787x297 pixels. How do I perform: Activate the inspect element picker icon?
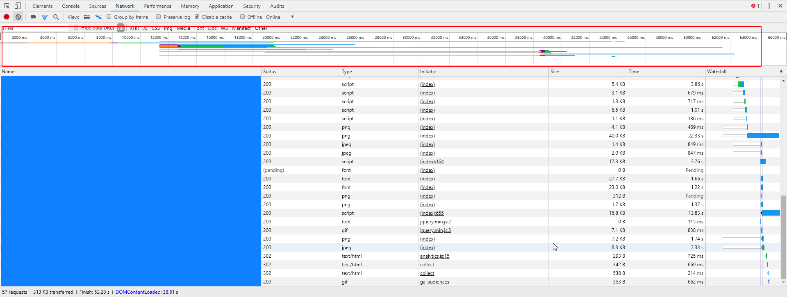point(7,6)
